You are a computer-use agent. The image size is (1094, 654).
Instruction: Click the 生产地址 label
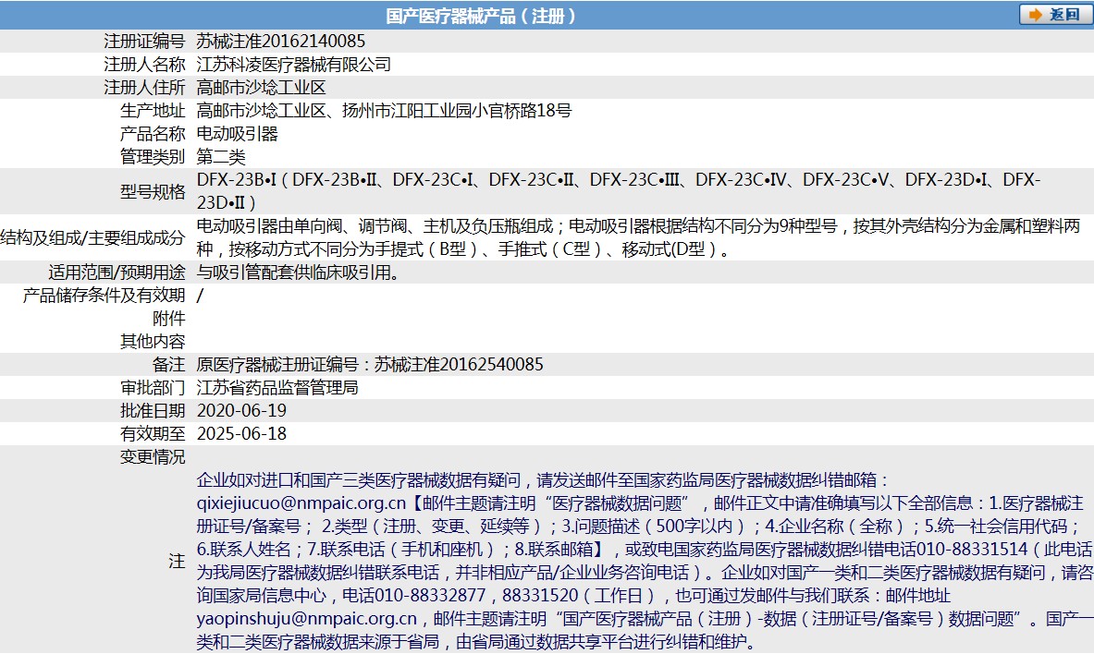[153, 110]
